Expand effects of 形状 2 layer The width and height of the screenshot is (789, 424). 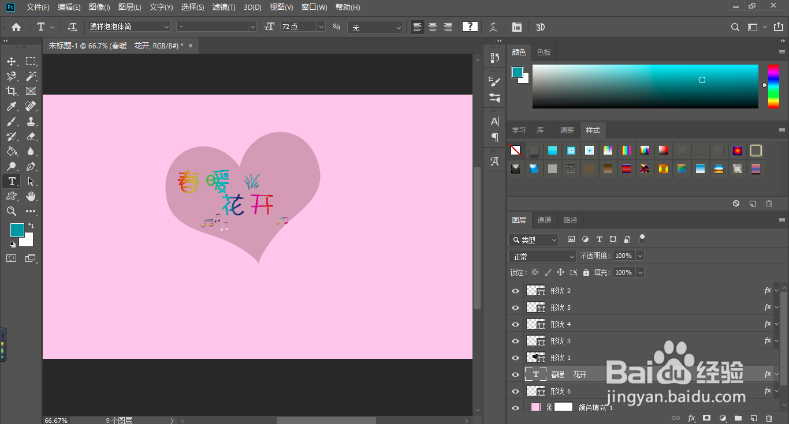point(776,291)
